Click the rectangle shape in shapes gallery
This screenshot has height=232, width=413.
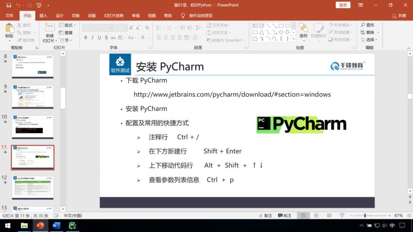(x=281, y=26)
